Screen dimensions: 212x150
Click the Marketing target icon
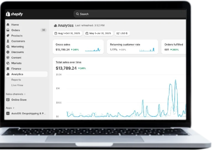8,47
